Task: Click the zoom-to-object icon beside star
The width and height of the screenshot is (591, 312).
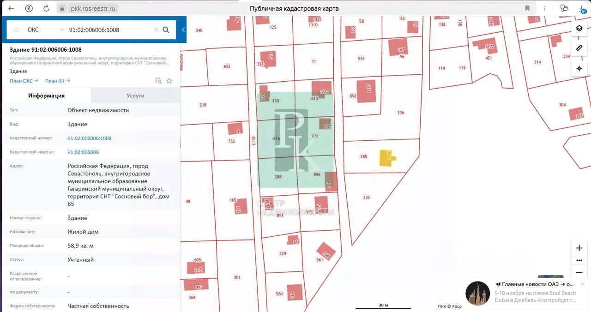Action: [x=158, y=81]
